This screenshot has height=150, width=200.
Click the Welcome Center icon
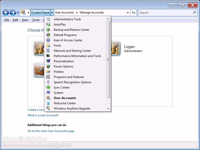48,103
